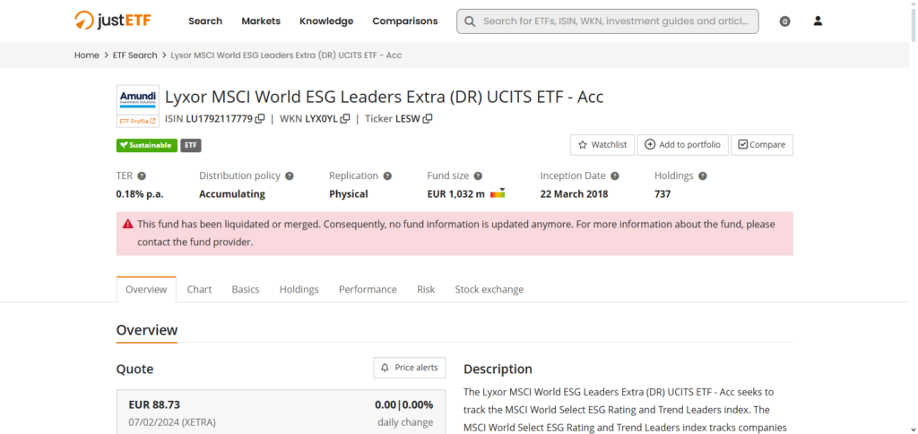Click the TER help question mark icon
The height and width of the screenshot is (434, 918).
pos(142,175)
